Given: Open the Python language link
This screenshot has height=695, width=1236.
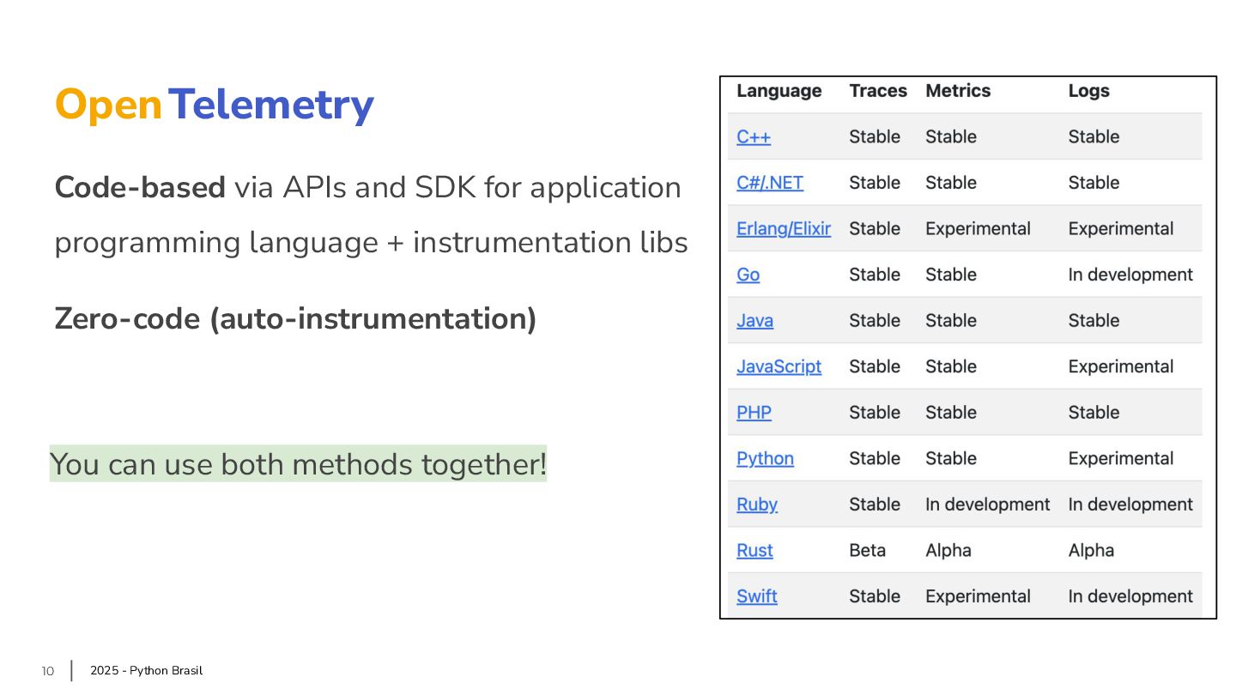Looking at the screenshot, I should (765, 458).
